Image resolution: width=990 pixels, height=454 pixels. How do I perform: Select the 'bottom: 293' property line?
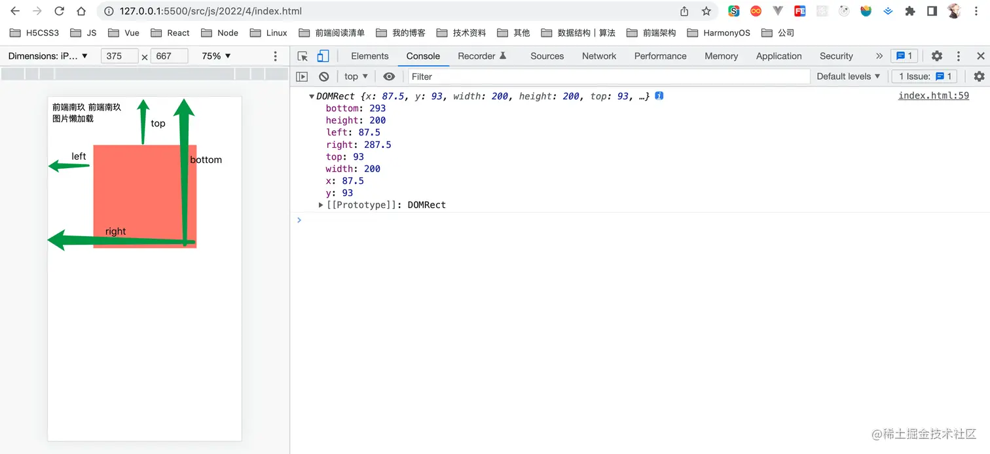pos(356,108)
